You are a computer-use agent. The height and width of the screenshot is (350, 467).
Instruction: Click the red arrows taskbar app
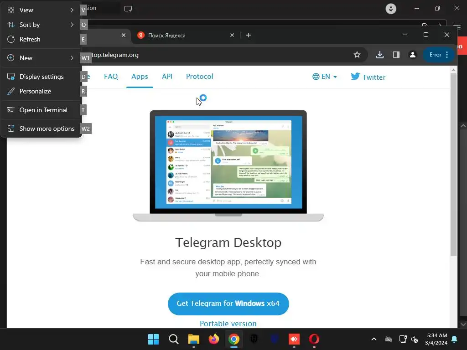(x=294, y=339)
